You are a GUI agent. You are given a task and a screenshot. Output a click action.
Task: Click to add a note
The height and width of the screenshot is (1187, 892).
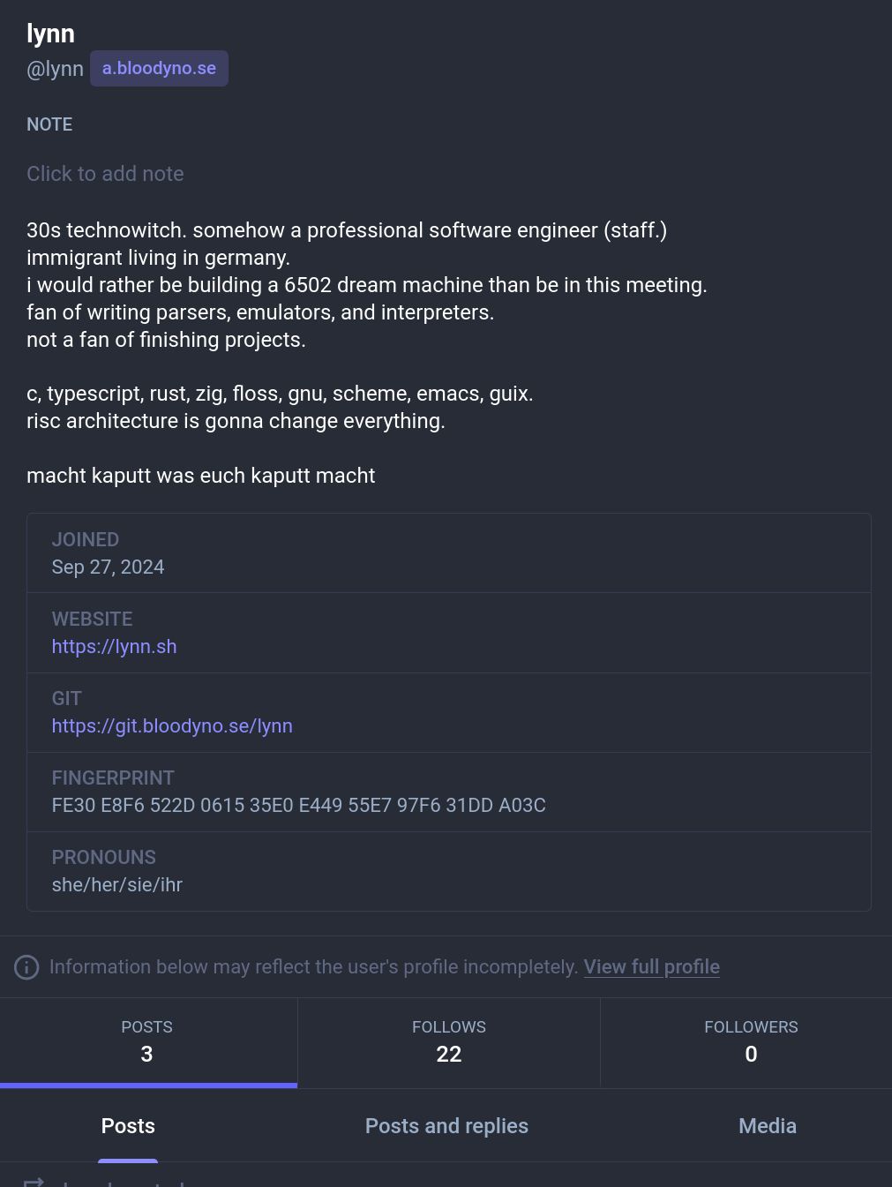tap(105, 174)
